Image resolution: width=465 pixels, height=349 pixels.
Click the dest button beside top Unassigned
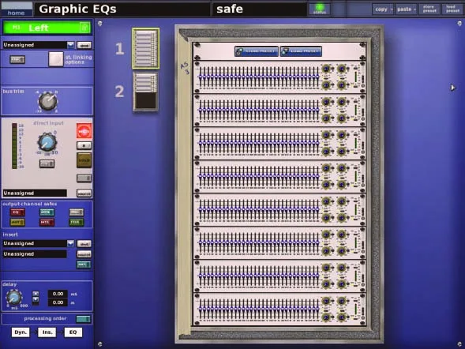(x=84, y=45)
